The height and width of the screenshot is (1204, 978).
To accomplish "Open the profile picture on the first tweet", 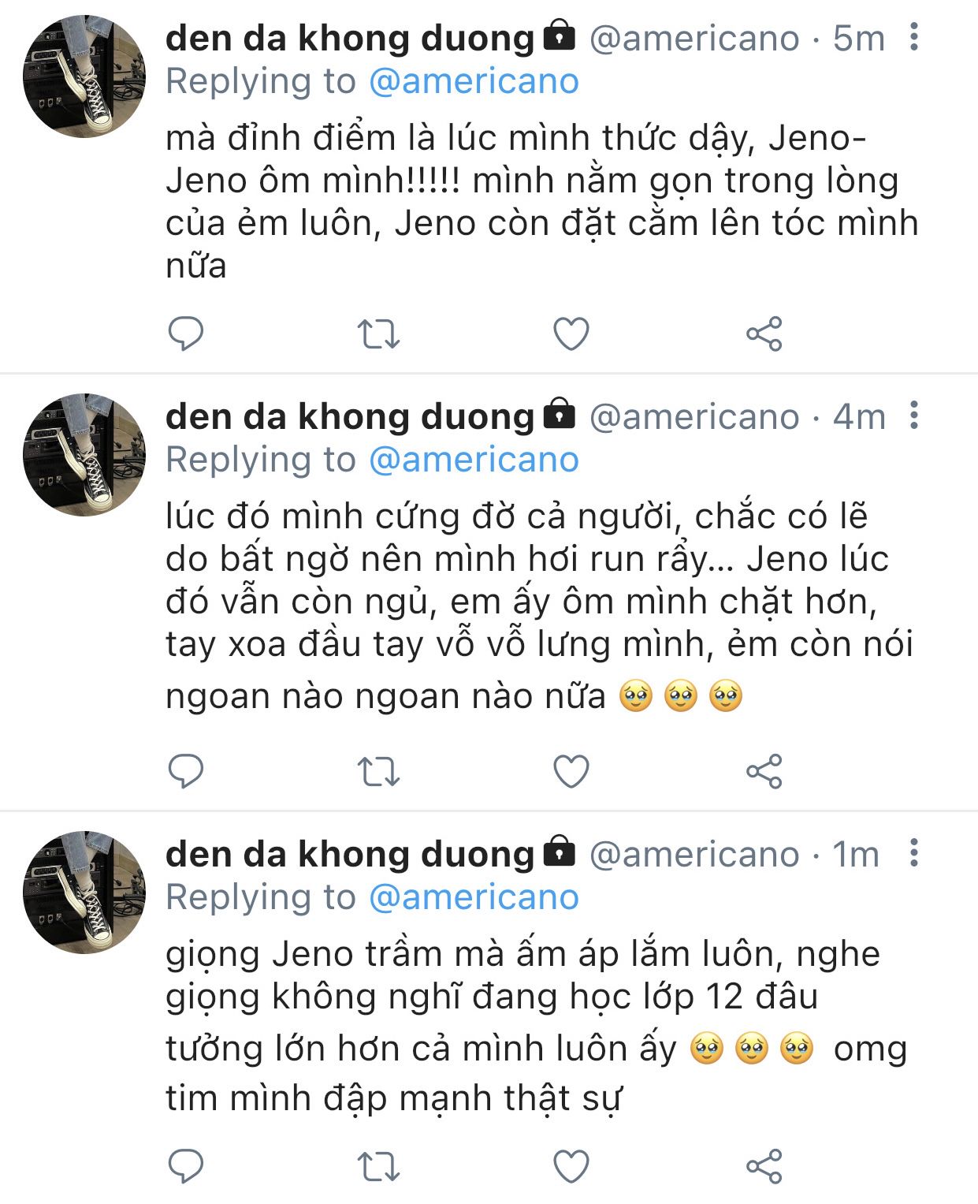I will [84, 76].
